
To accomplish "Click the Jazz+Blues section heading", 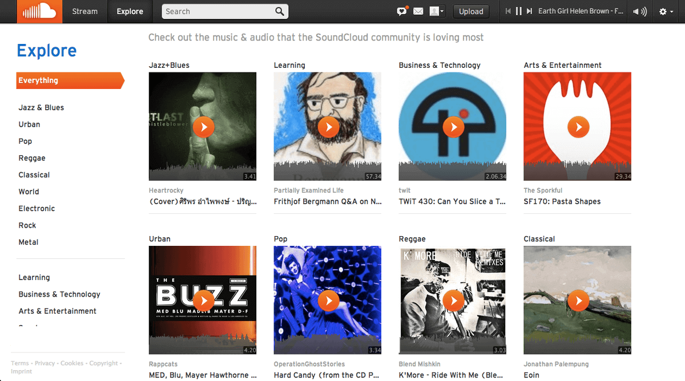I will pyautogui.click(x=169, y=65).
